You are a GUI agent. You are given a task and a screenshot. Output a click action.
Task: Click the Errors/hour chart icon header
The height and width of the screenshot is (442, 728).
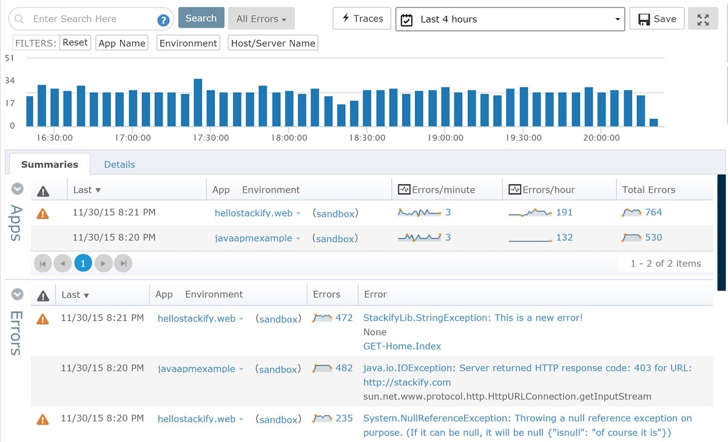point(514,190)
